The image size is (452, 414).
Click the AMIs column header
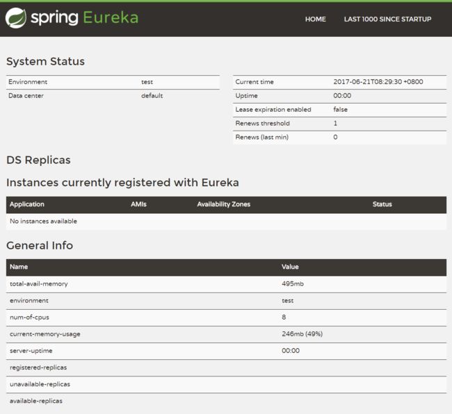click(x=138, y=204)
